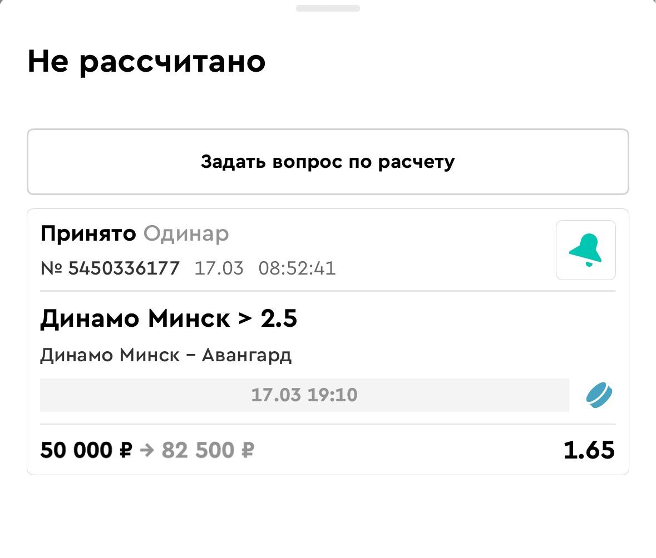Open the Динамо Минск – Авангард match
This screenshot has height=558, width=656.
(x=166, y=355)
